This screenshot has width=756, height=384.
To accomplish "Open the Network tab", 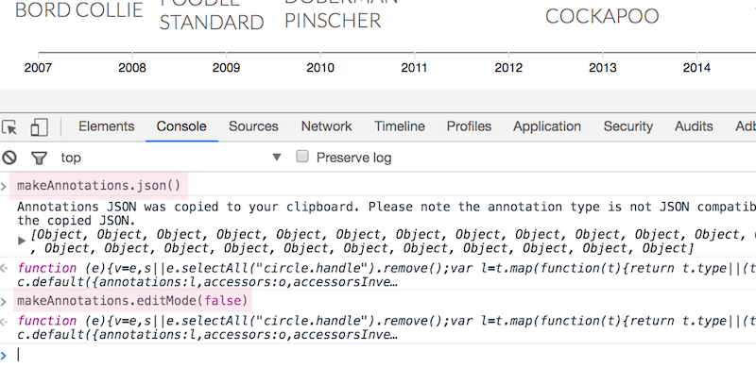I will coord(326,126).
